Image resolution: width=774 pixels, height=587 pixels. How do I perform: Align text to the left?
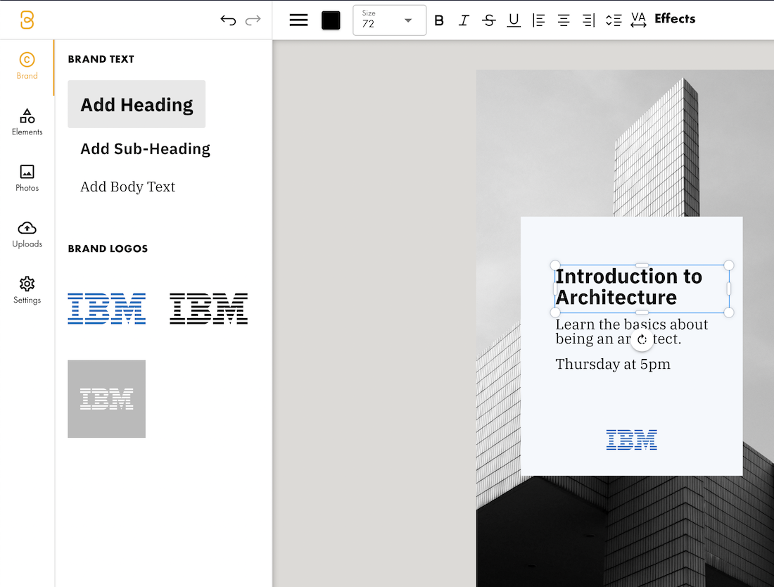tap(539, 20)
